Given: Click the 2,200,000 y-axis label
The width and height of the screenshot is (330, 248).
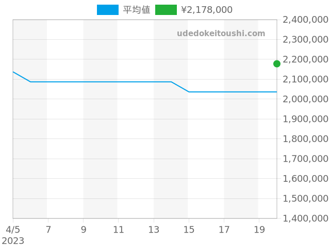Looking at the screenshot, I should point(306,59).
